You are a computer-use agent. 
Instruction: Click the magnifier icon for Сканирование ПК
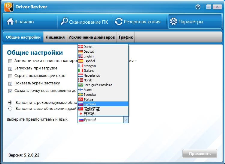point(64,22)
